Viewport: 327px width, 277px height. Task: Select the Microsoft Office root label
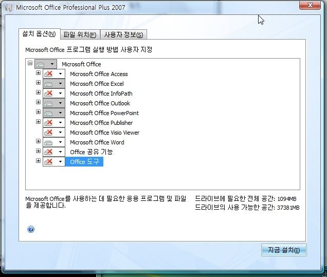click(x=81, y=64)
